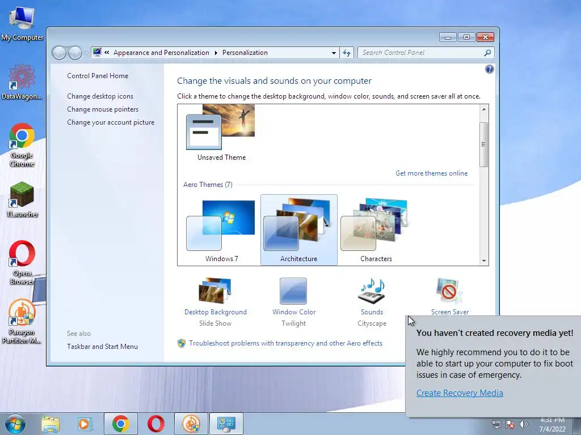The width and height of the screenshot is (581, 435).
Task: Click the Window Color label link
Action: 293,312
